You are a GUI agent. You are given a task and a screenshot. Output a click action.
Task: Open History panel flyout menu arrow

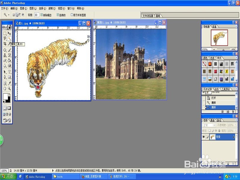tap(236, 89)
